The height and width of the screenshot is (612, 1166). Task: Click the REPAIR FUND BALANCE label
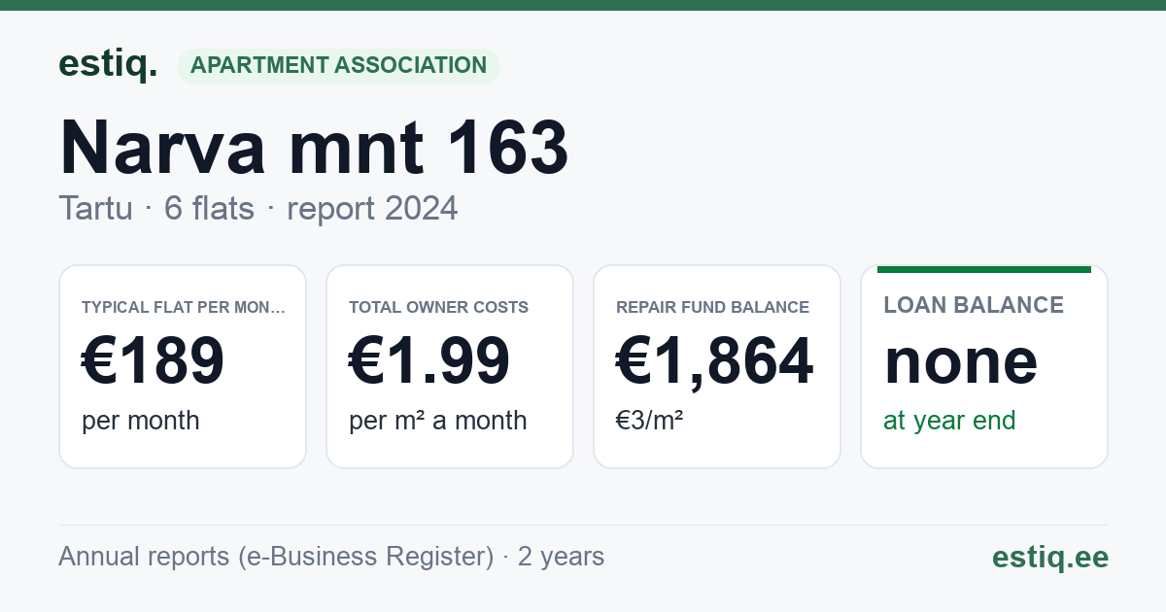712,307
